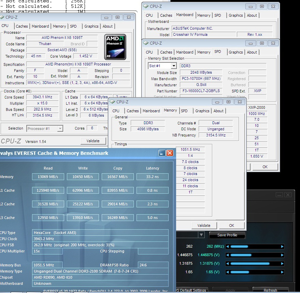Click the AMD Phenom II X6 processor logo
Screen dimensions: 300x293
pos(115,47)
